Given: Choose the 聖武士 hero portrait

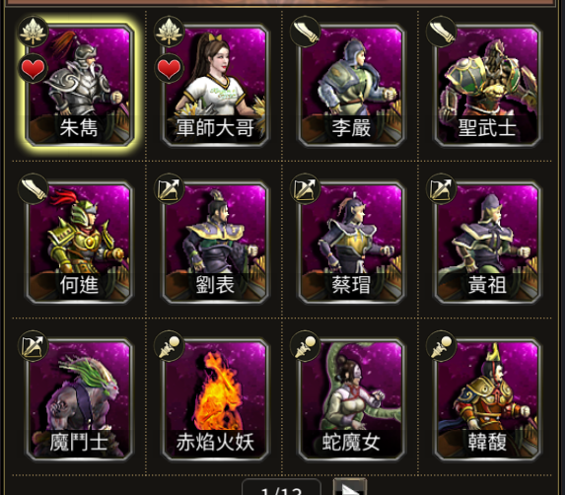Looking at the screenshot, I should tap(487, 85).
